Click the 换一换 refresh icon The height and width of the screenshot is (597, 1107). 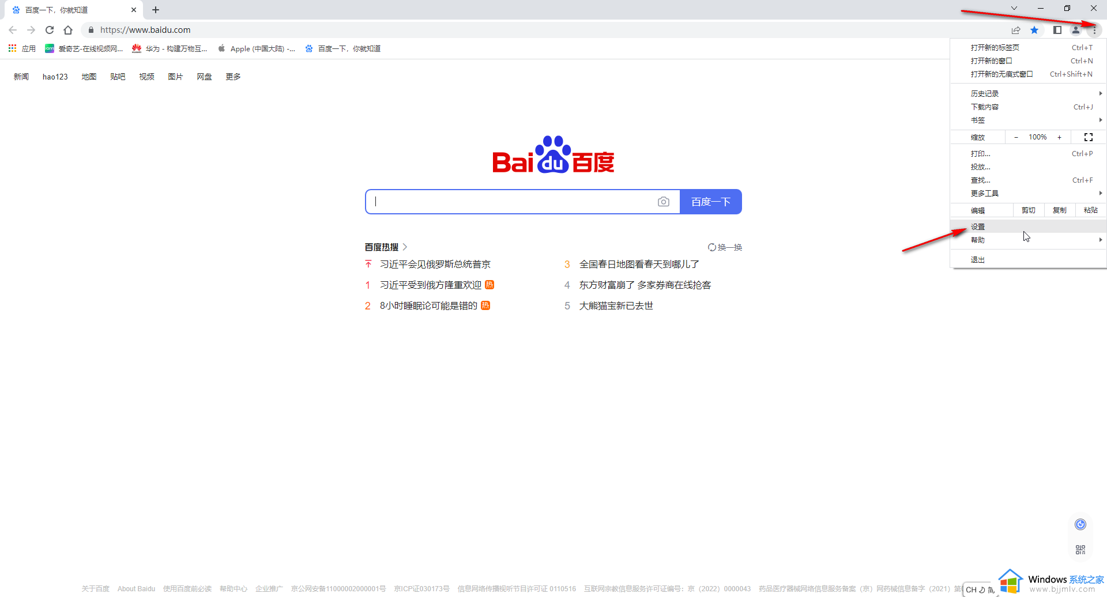[712, 247]
